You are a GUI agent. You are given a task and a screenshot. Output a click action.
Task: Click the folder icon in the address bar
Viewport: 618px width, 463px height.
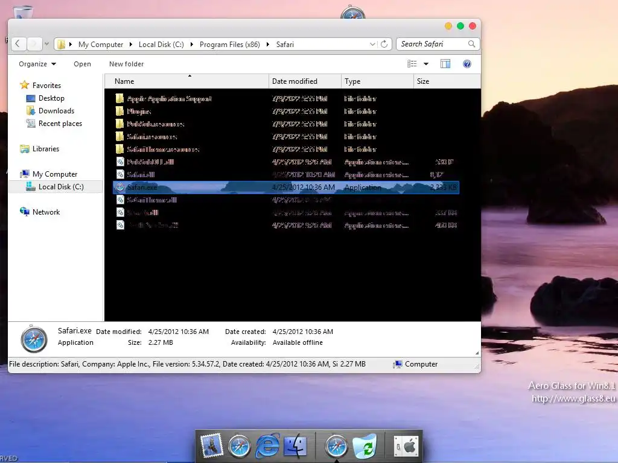[x=62, y=45]
